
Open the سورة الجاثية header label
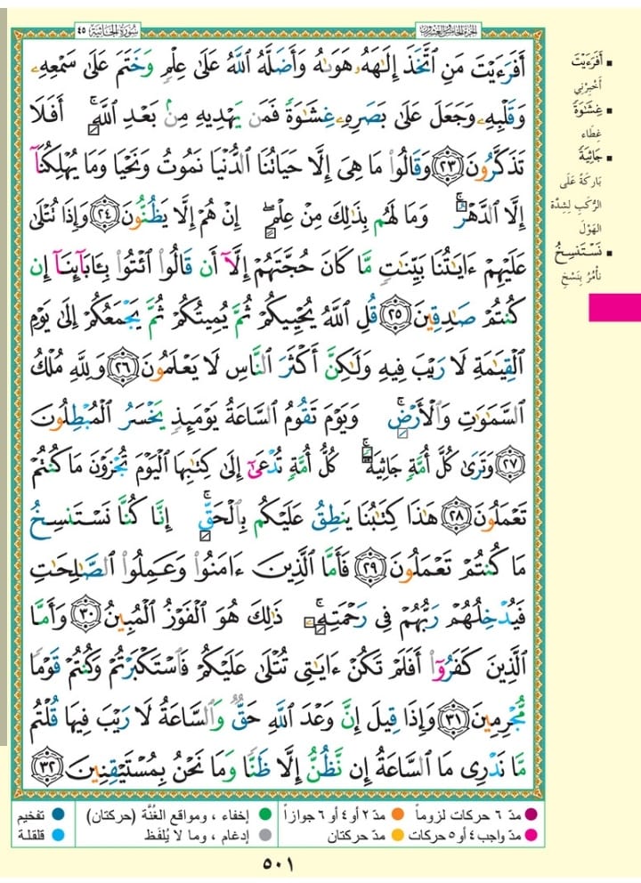108,30
